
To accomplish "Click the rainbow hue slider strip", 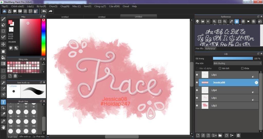I will coord(43,37).
